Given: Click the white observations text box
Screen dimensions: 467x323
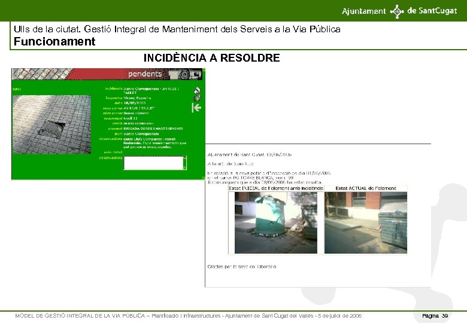Looking at the screenshot, I should pos(153,163).
